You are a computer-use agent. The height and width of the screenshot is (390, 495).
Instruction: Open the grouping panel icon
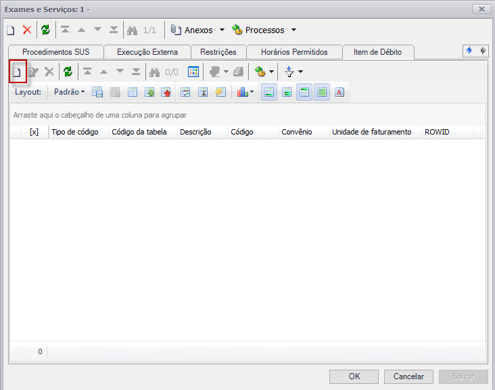tap(185, 92)
